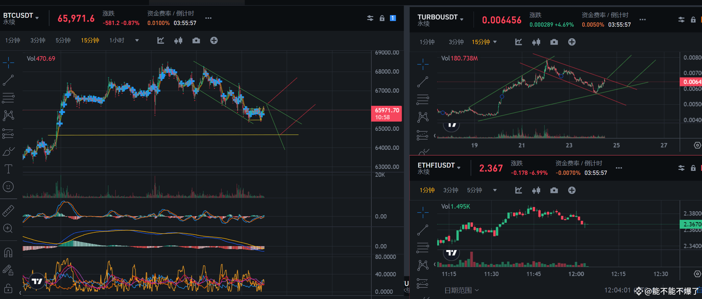The width and height of the screenshot is (702, 299).
Task: Click blue layout number 1 icon
Action: 393,18
